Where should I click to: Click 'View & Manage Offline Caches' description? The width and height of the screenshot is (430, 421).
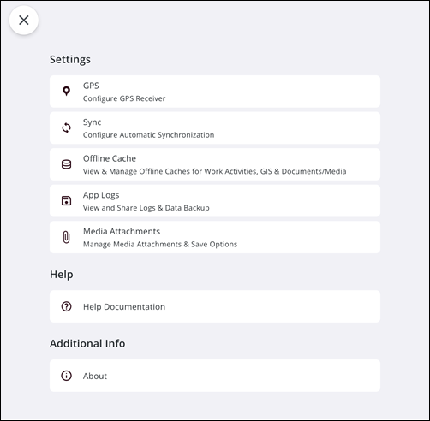(215, 171)
